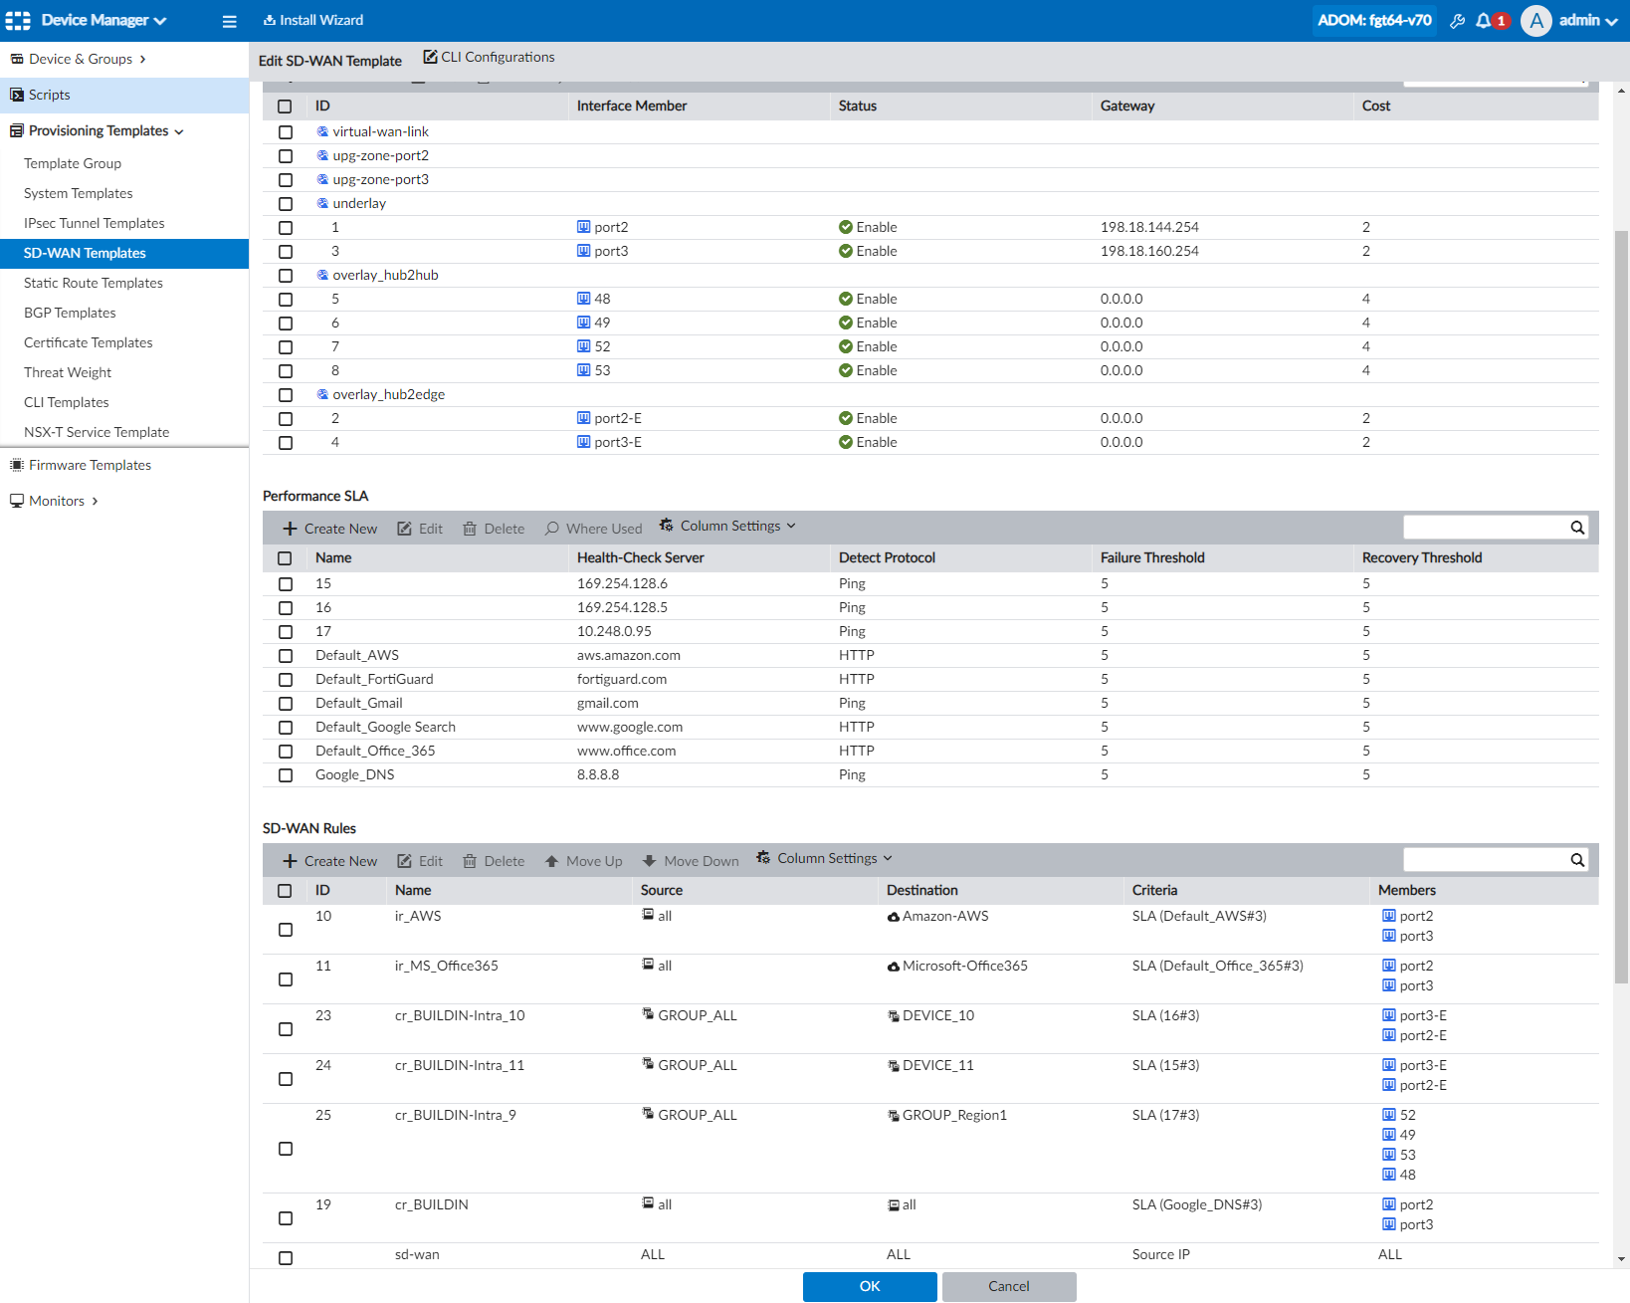Open CLI Configurations
Screen dimensions: 1630x1303
click(489, 57)
